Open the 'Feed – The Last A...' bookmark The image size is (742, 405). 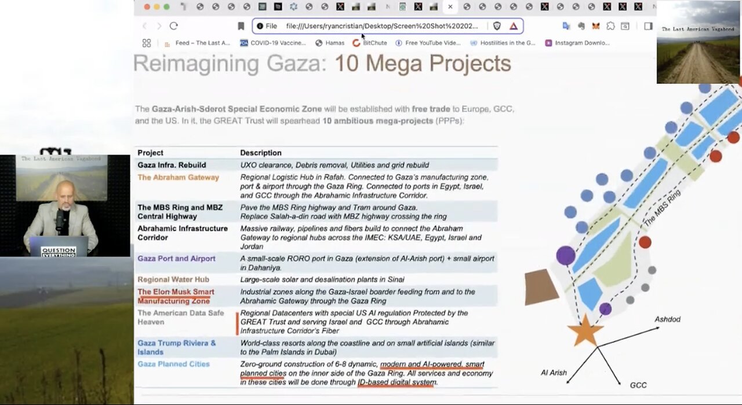click(197, 43)
